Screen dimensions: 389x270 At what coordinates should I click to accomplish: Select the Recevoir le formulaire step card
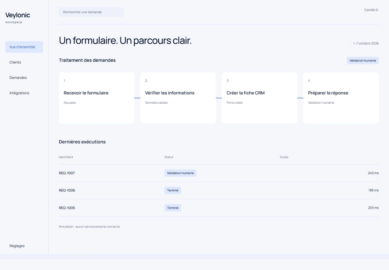tap(97, 98)
